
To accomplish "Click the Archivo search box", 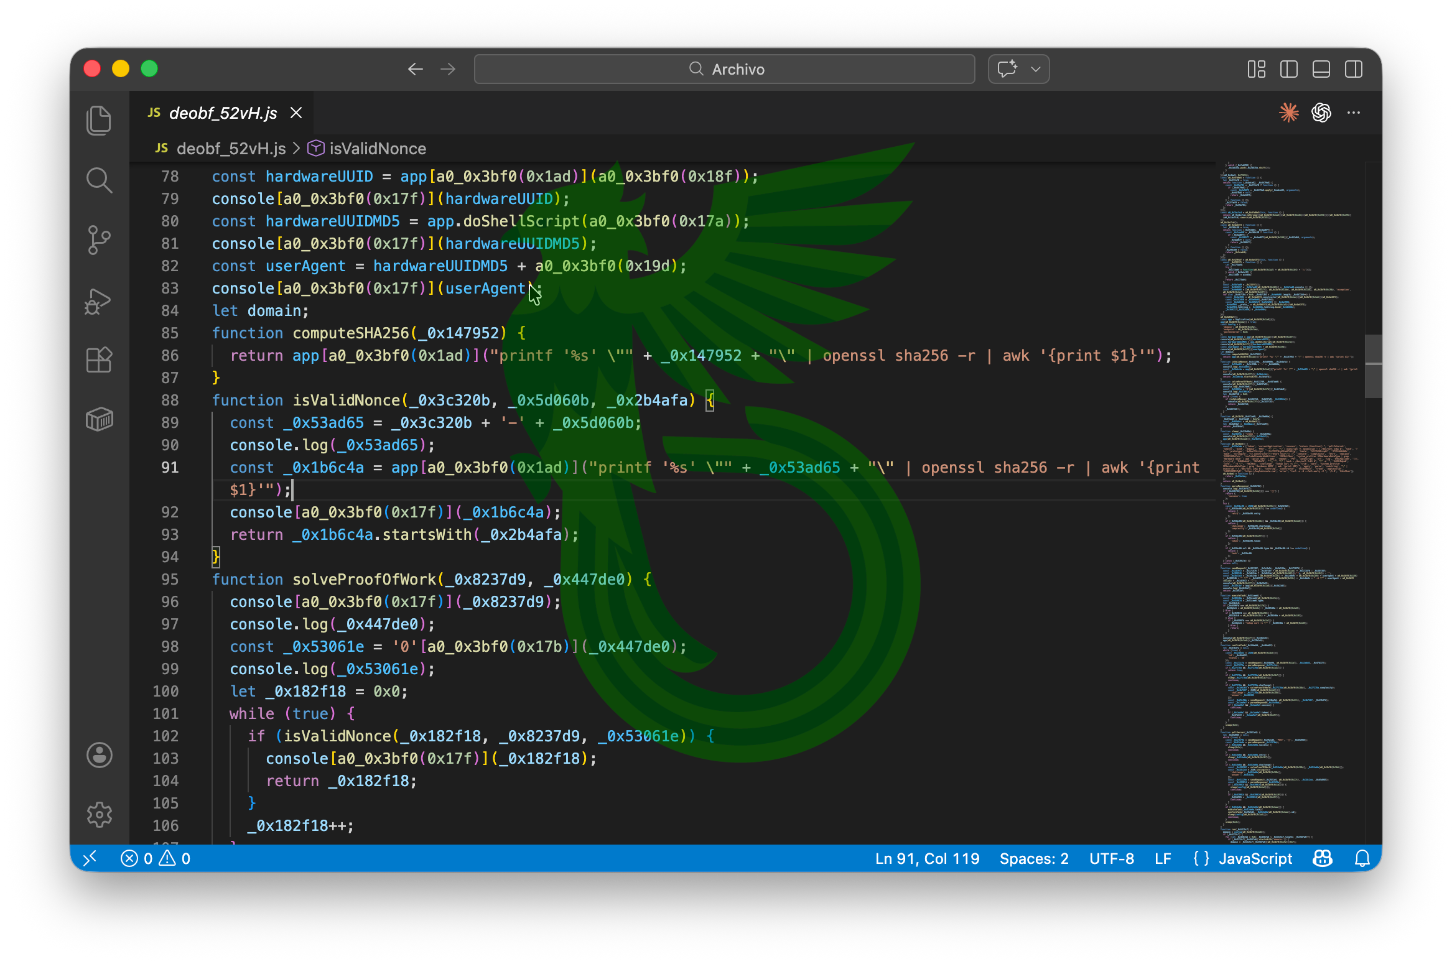I will pos(724,69).
